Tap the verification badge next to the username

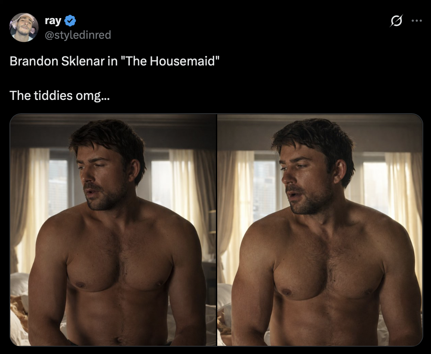click(69, 19)
